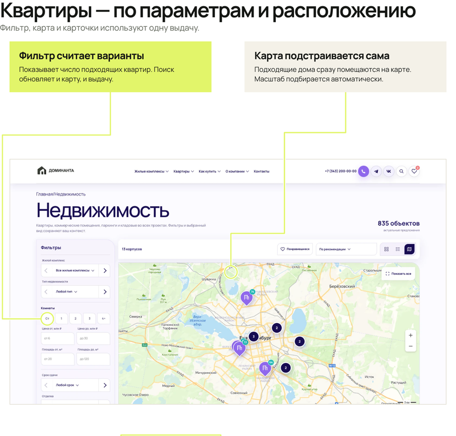Click the cluster marker labeled 3
This screenshot has height=436, width=456.
click(254, 336)
